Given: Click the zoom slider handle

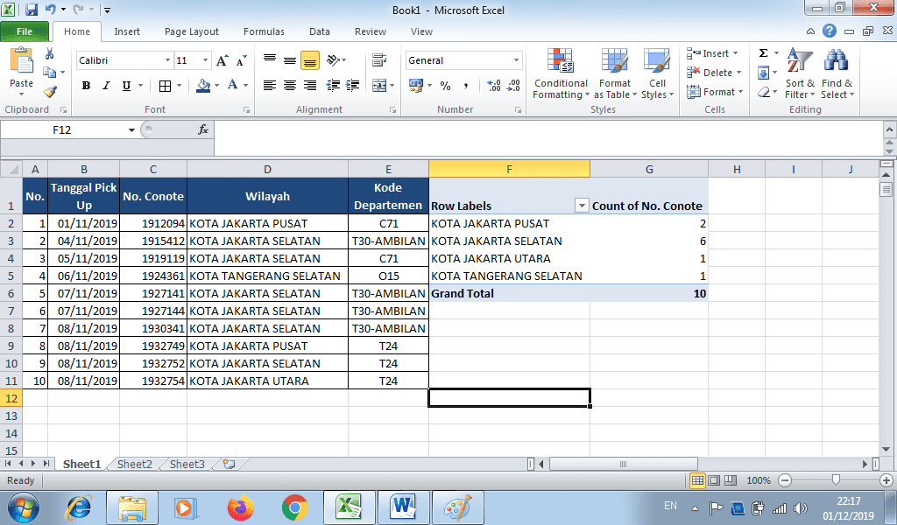Looking at the screenshot, I should [x=836, y=479].
